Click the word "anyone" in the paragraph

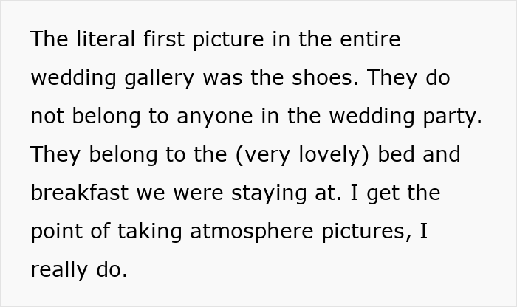coord(215,117)
